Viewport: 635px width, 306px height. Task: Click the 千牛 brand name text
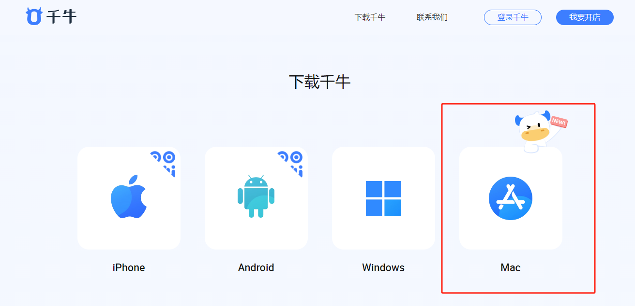(x=61, y=17)
